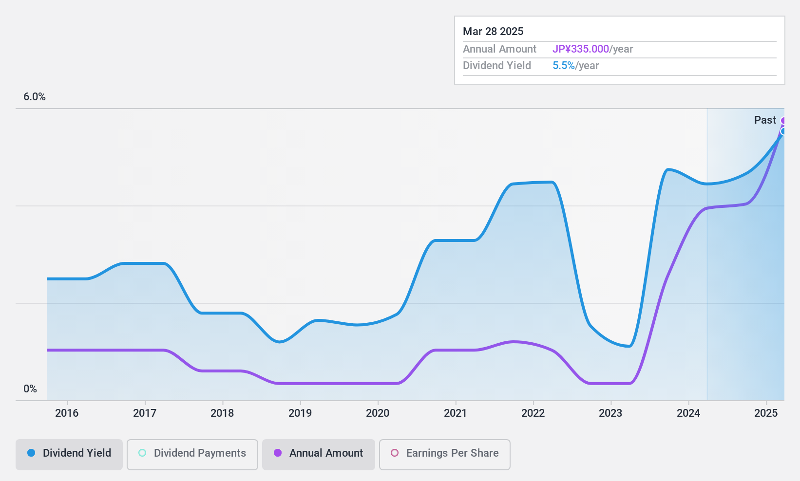
Task: Click the 2022 x-axis label
Action: click(533, 413)
